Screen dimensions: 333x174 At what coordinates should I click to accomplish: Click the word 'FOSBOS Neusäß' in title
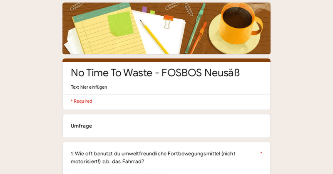tap(201, 73)
